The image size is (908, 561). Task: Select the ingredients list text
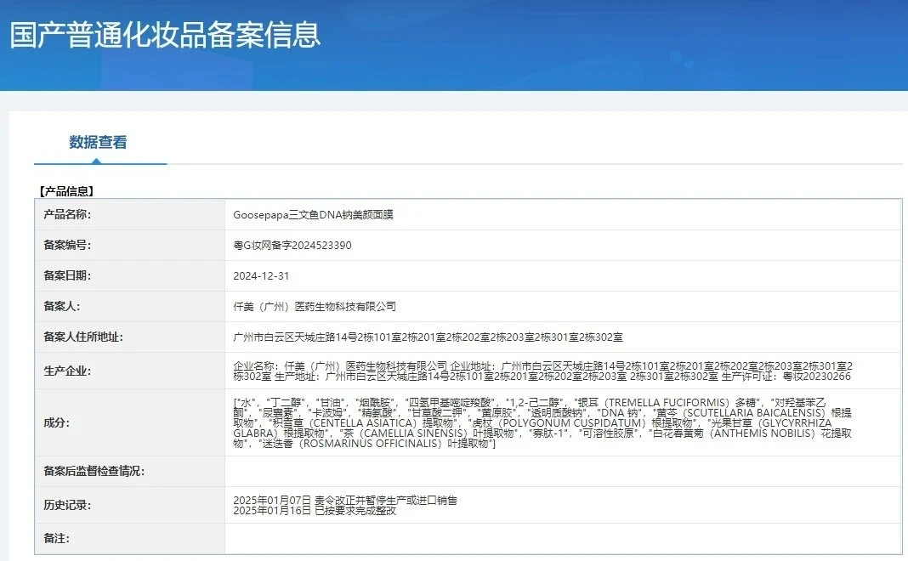(542, 423)
